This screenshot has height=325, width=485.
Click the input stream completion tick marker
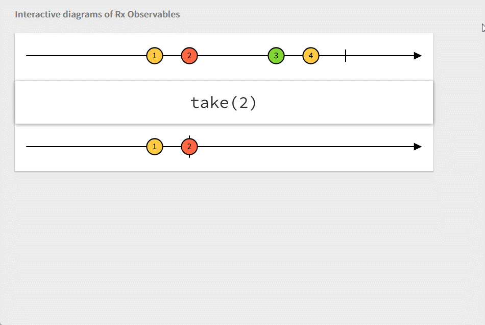[x=346, y=56]
